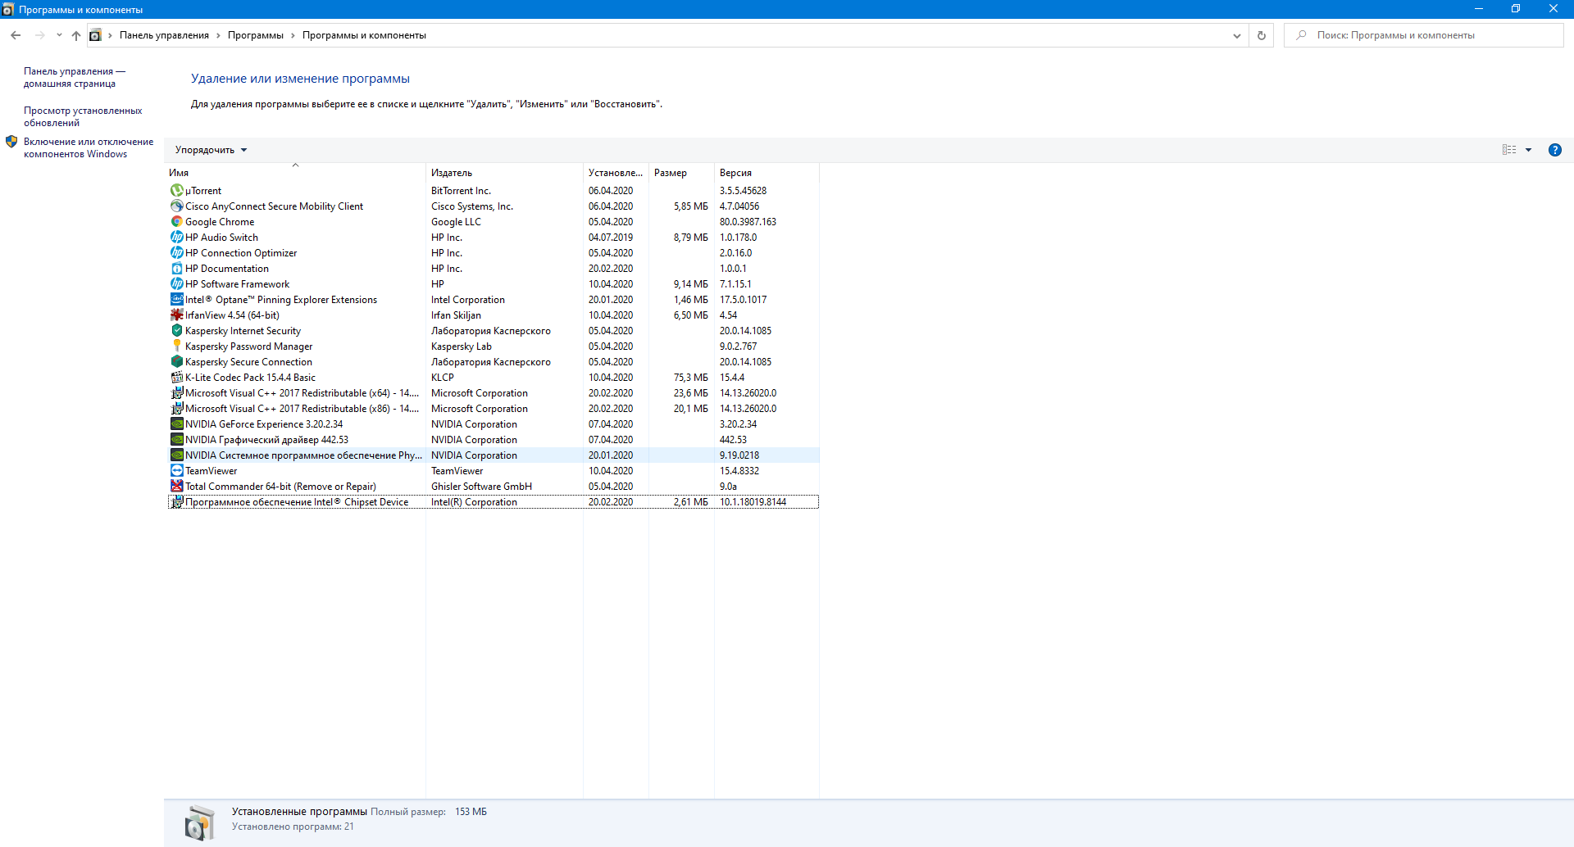Click the Kaspersky Internet Security icon
Screen dimensions: 1574x847
pos(176,331)
